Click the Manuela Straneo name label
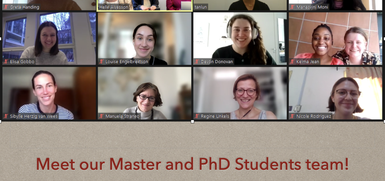 (x=122, y=116)
